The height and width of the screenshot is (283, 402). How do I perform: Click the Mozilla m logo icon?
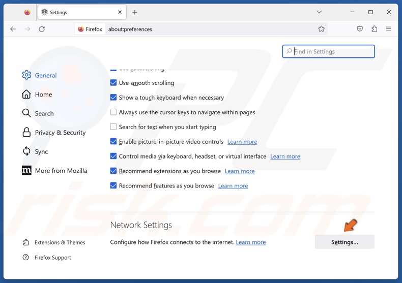26,170
